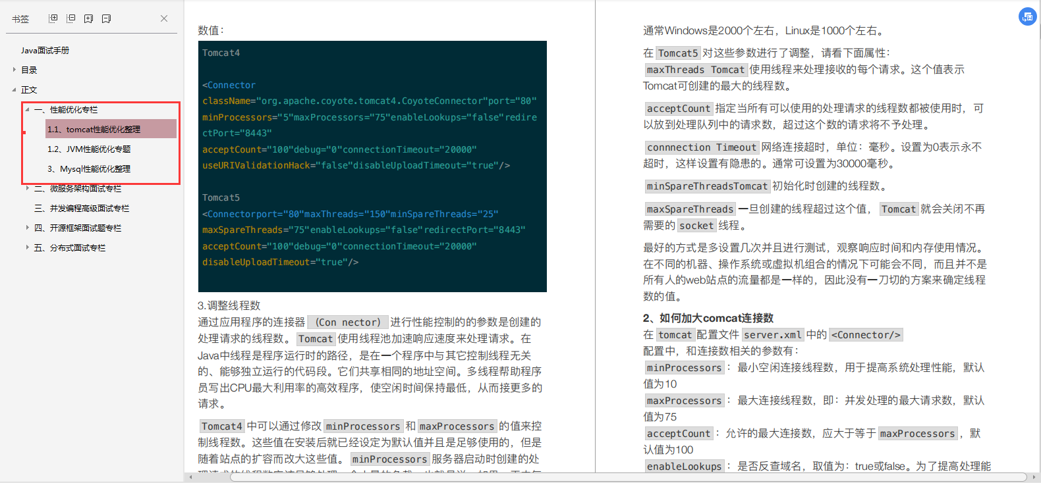Close the 书签 bookmarks panel
This screenshot has width=1041, height=483.
(x=164, y=18)
